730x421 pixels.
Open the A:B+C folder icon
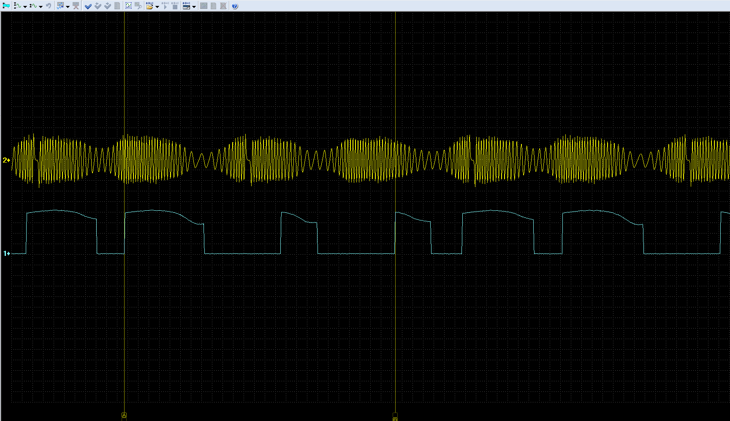point(149,6)
